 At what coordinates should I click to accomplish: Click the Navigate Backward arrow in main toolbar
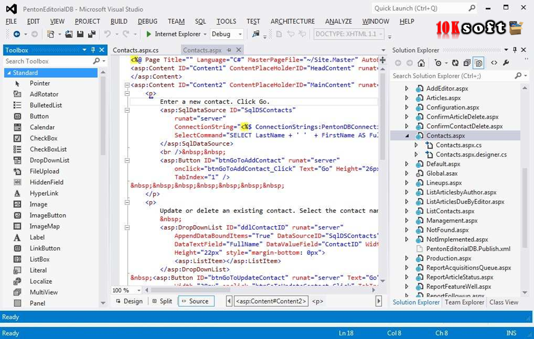16,34
